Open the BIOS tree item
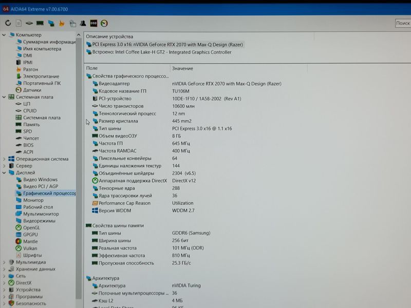Image resolution: width=411 pixels, height=308 pixels. pyautogui.click(x=25, y=145)
